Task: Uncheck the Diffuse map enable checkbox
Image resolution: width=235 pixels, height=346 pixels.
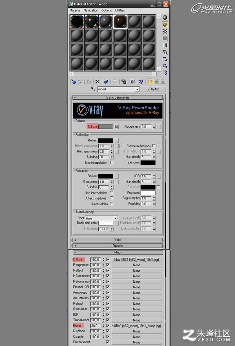Action: 108,260
